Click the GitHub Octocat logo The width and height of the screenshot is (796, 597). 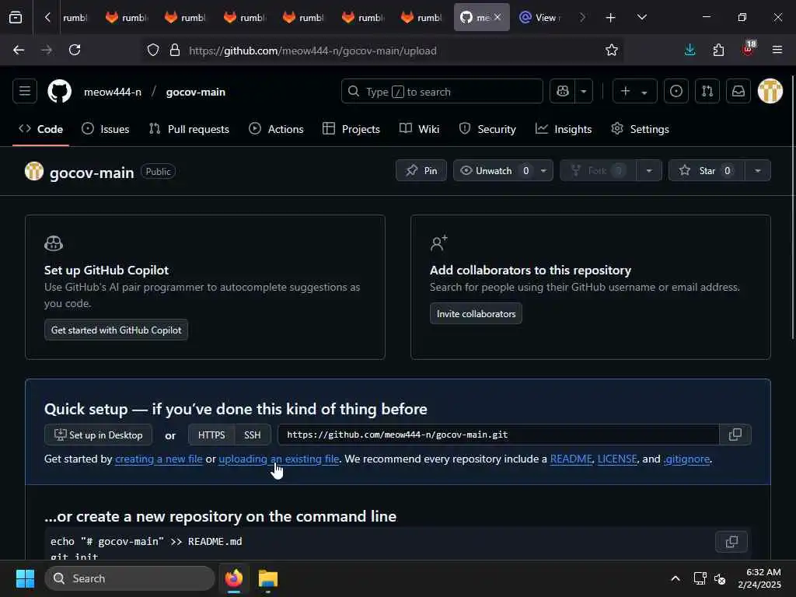[x=59, y=92]
